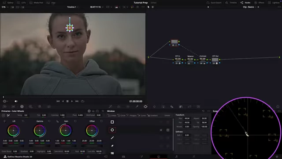Click the CST Out node
282x159 pixels.
pyautogui.click(x=215, y=60)
